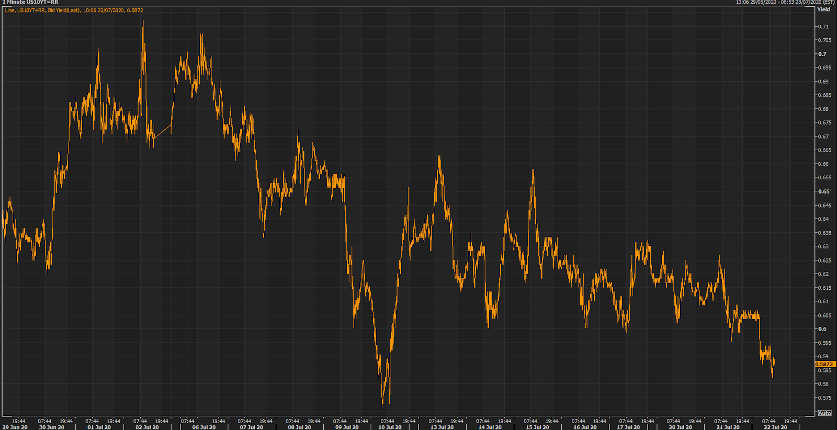Click the 0.68 y-axis value
837x430 pixels.
tap(823, 109)
